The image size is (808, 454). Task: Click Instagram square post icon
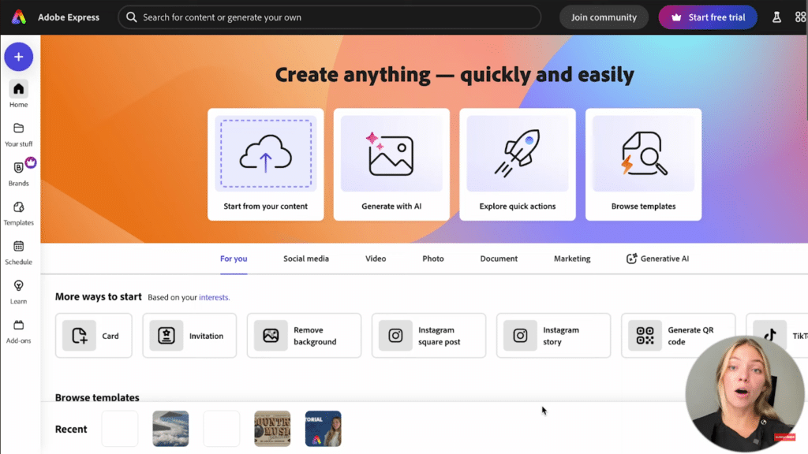tap(395, 336)
